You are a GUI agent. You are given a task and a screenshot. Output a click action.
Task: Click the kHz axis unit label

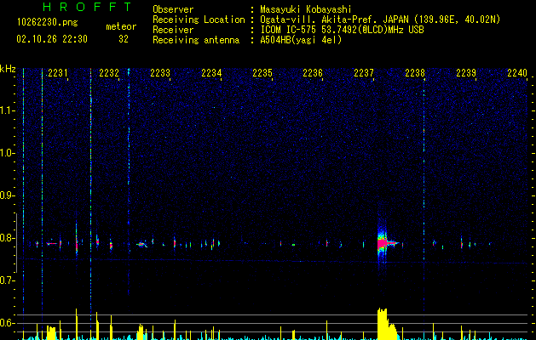pos(8,69)
